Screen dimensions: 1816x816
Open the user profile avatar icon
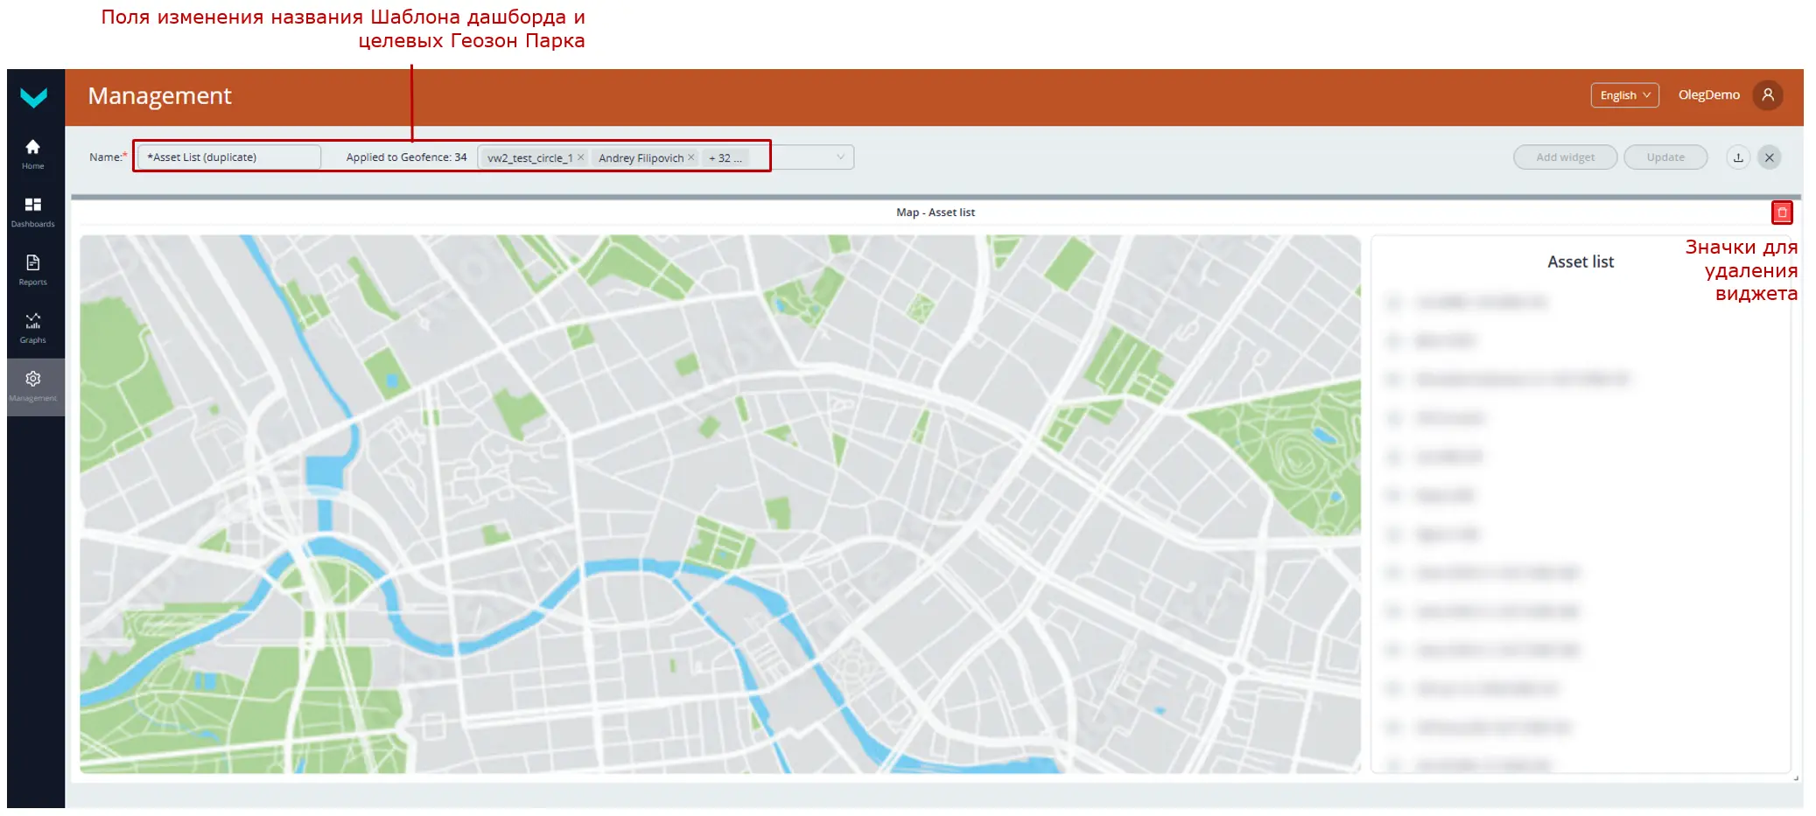[x=1767, y=95]
